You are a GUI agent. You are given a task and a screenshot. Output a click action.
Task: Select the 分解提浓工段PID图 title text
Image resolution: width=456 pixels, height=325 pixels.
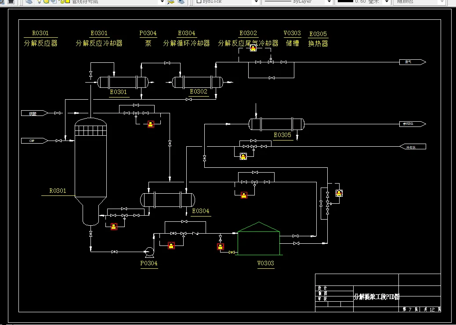click(x=376, y=297)
